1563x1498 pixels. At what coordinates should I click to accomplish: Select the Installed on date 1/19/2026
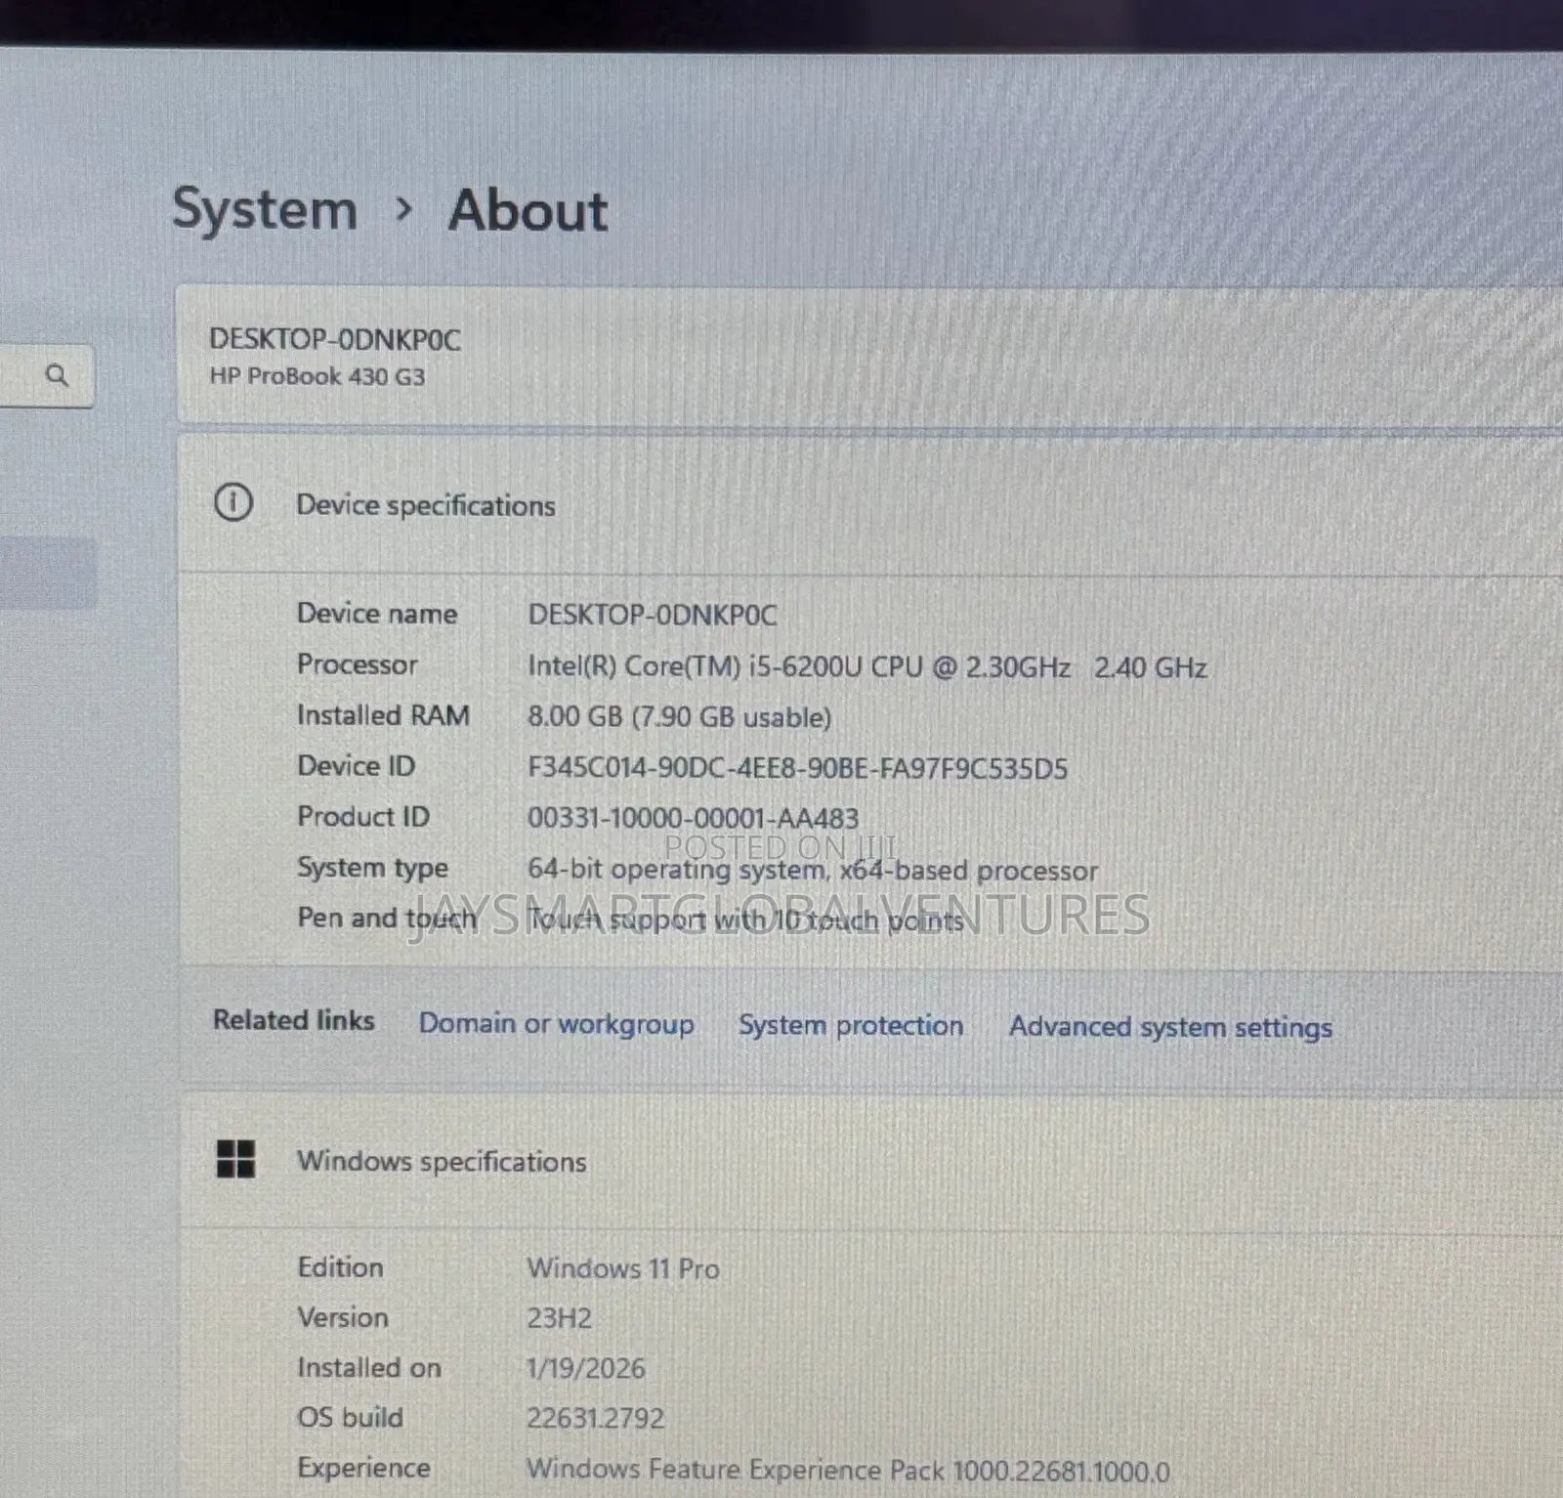point(586,1368)
